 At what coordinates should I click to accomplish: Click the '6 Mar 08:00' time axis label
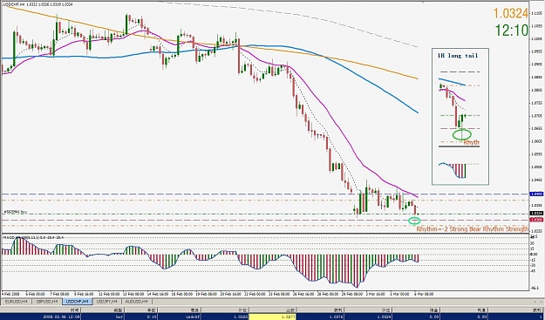click(424, 294)
